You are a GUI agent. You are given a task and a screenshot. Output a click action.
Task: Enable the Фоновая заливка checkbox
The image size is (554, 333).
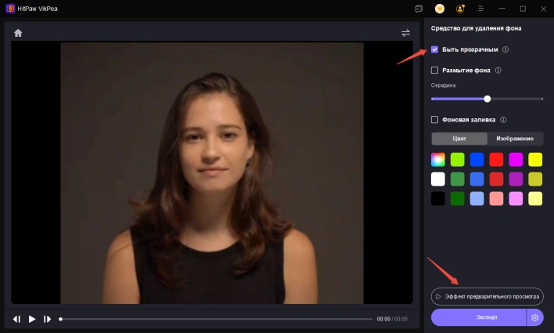click(435, 120)
